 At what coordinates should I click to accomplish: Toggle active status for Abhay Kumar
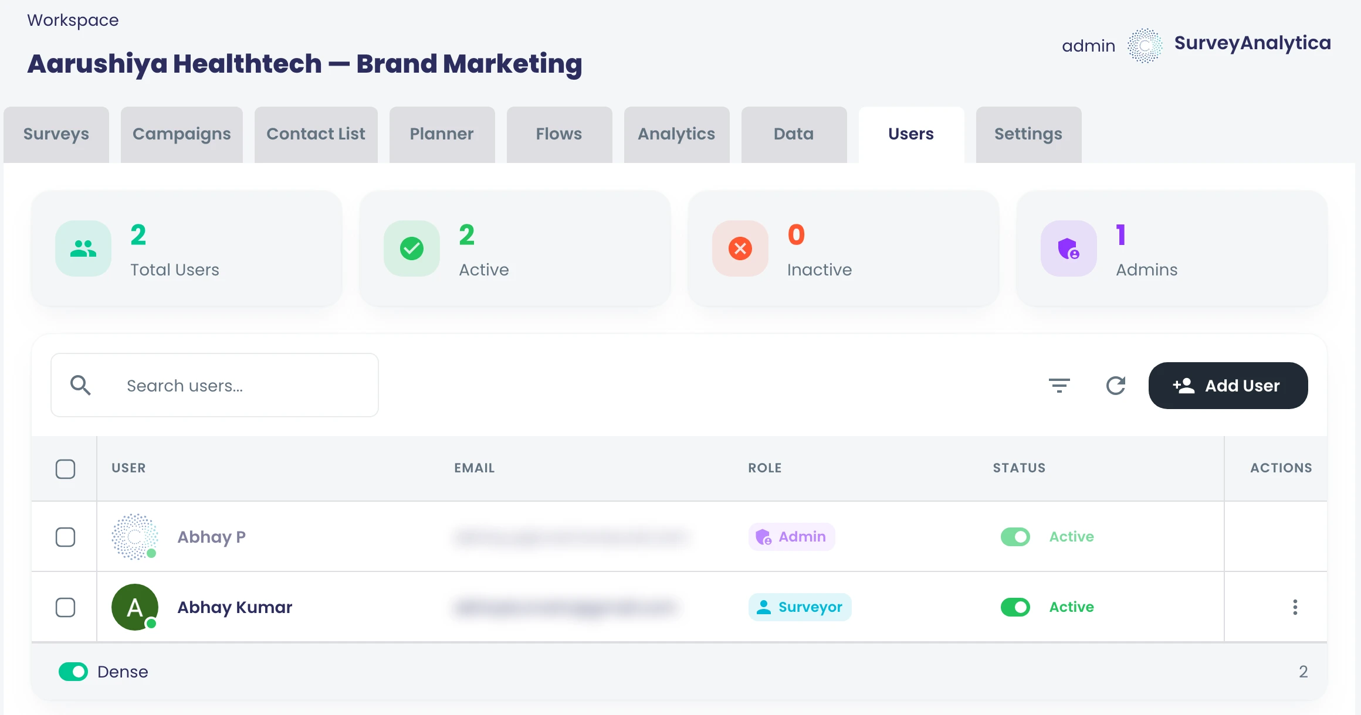click(1015, 607)
